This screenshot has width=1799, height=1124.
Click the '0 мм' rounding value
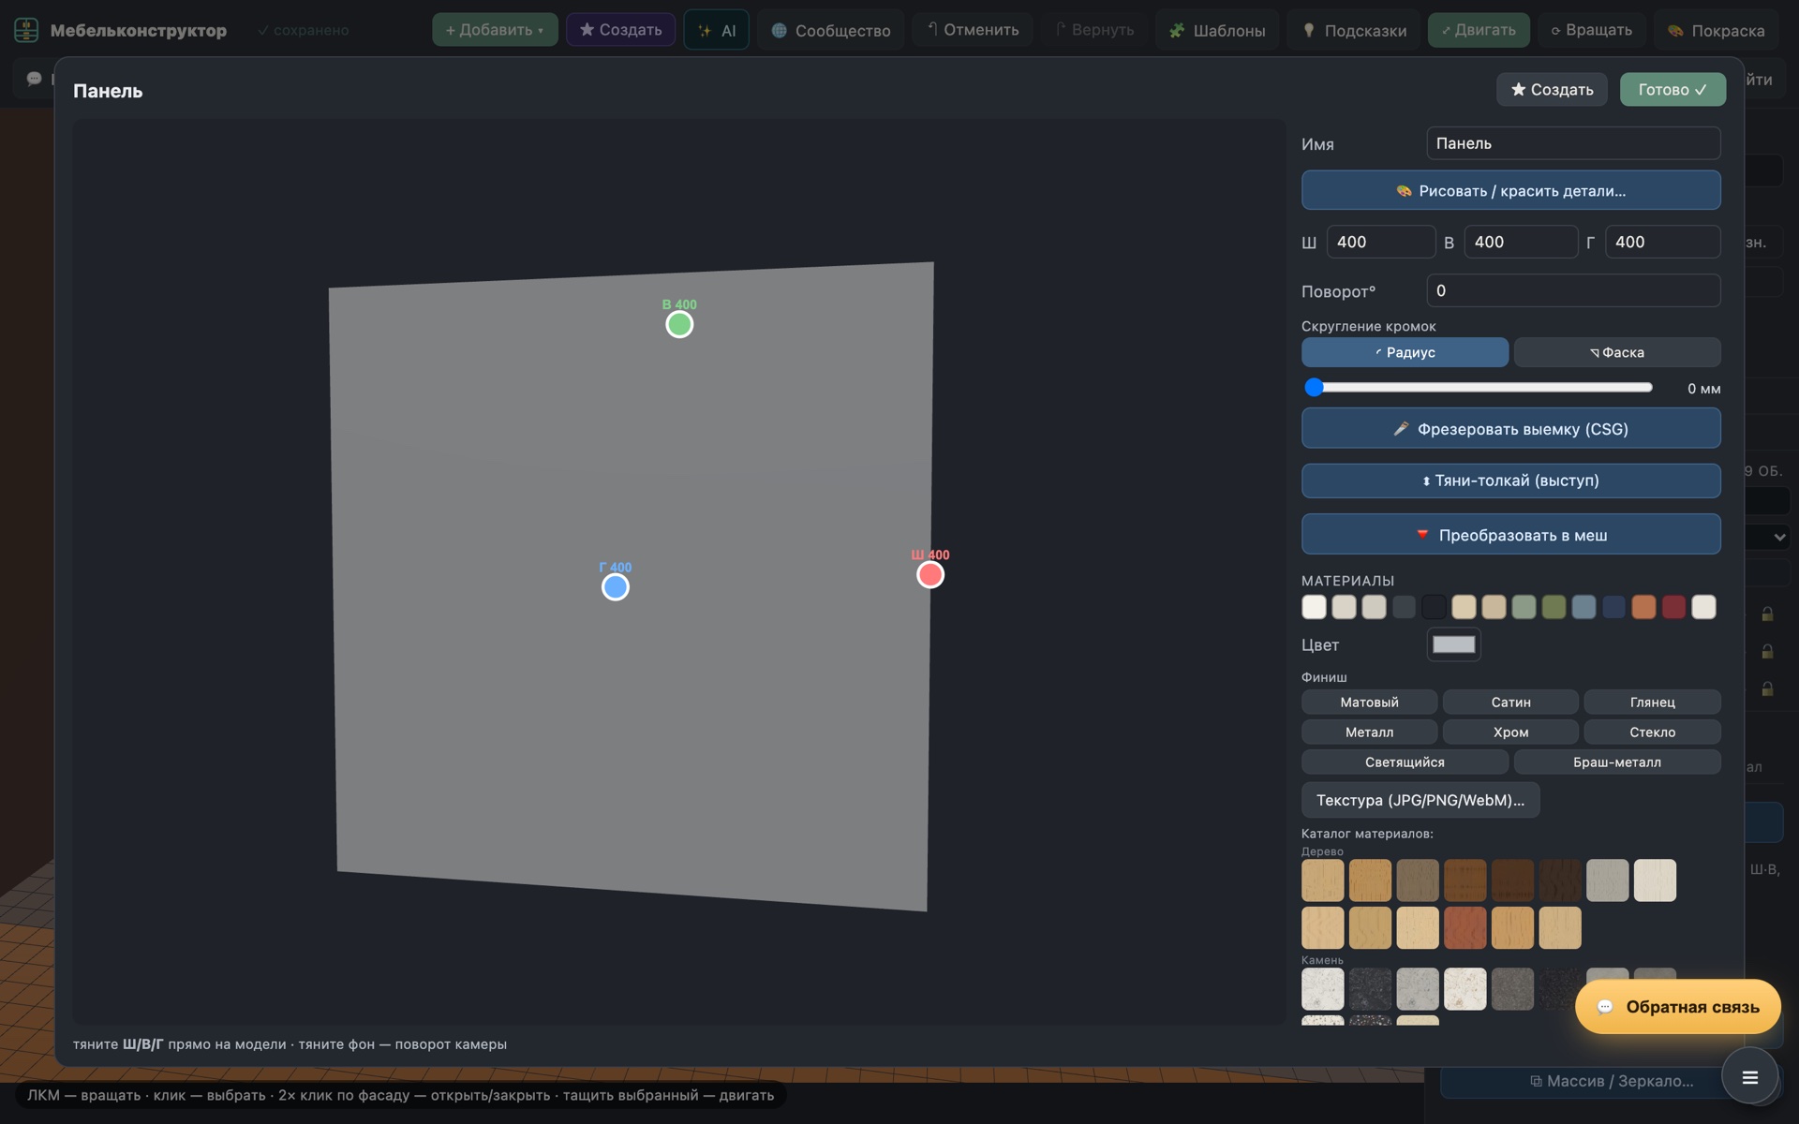1703,389
